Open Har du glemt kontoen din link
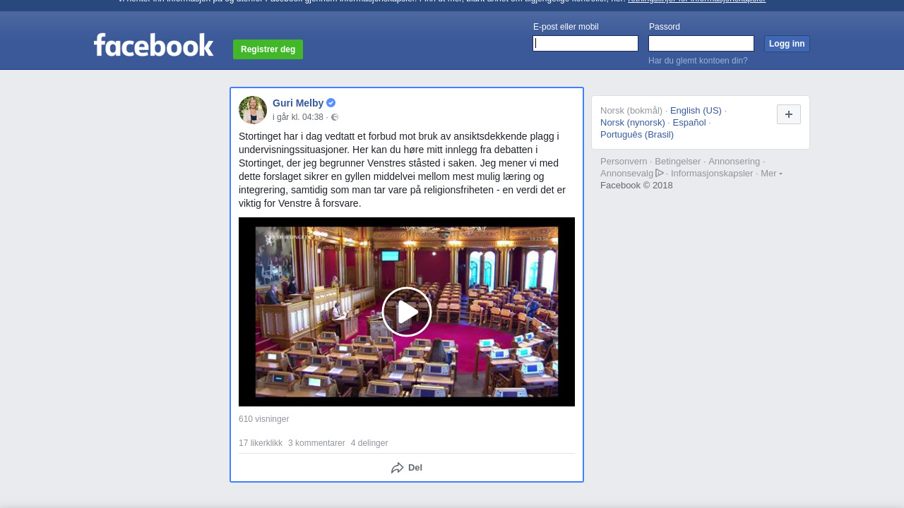The height and width of the screenshot is (508, 904). (x=698, y=61)
